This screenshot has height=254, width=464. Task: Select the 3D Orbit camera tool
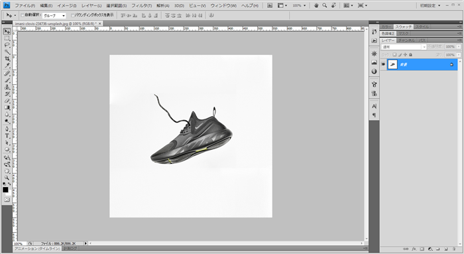coord(7,164)
